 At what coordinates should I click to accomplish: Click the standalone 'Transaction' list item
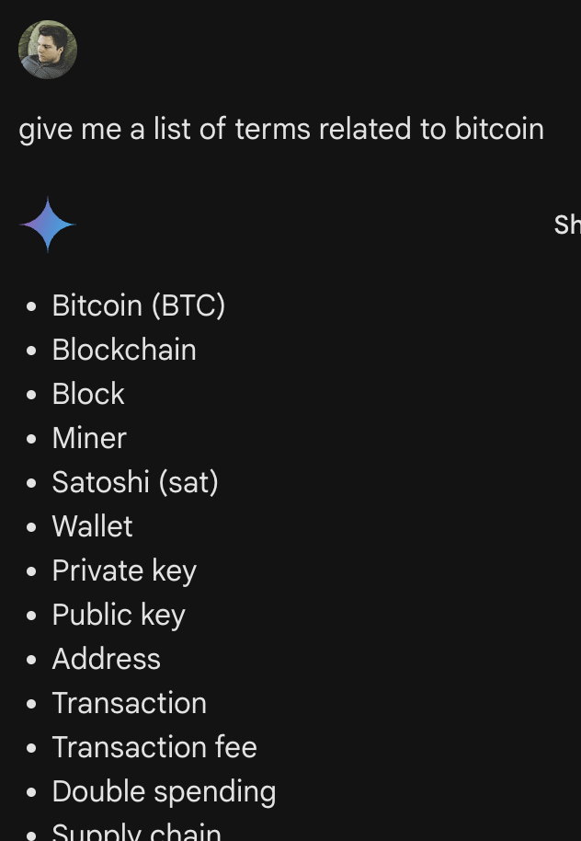(x=129, y=703)
